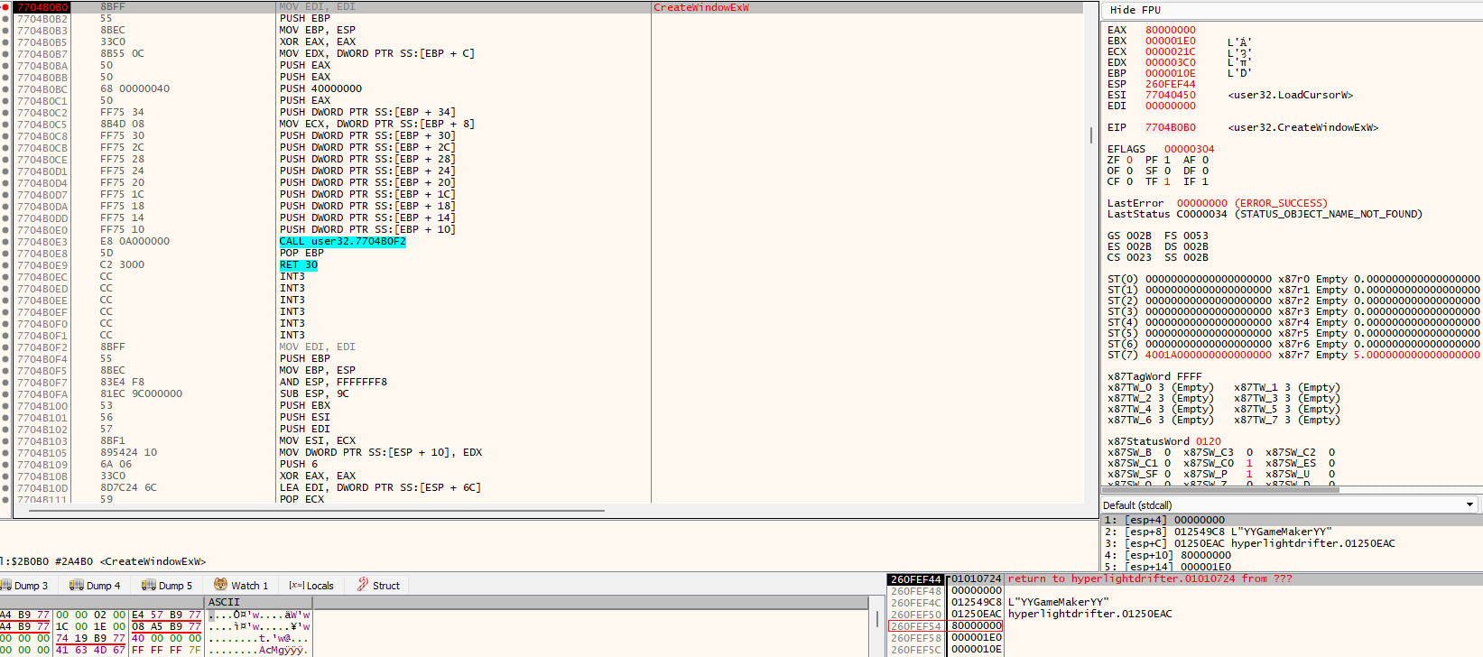The image size is (1483, 657).
Task: Toggle breakpoint bullet at 7704B0E3
Action: (x=5, y=242)
